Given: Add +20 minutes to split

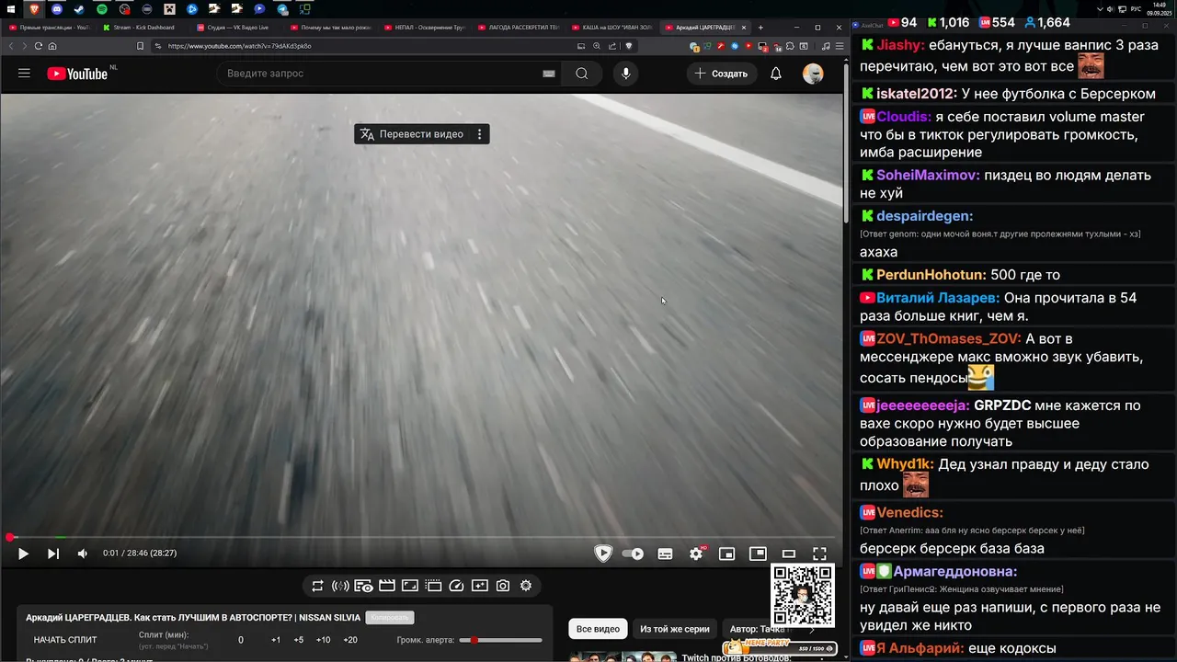Looking at the screenshot, I should coord(350,640).
